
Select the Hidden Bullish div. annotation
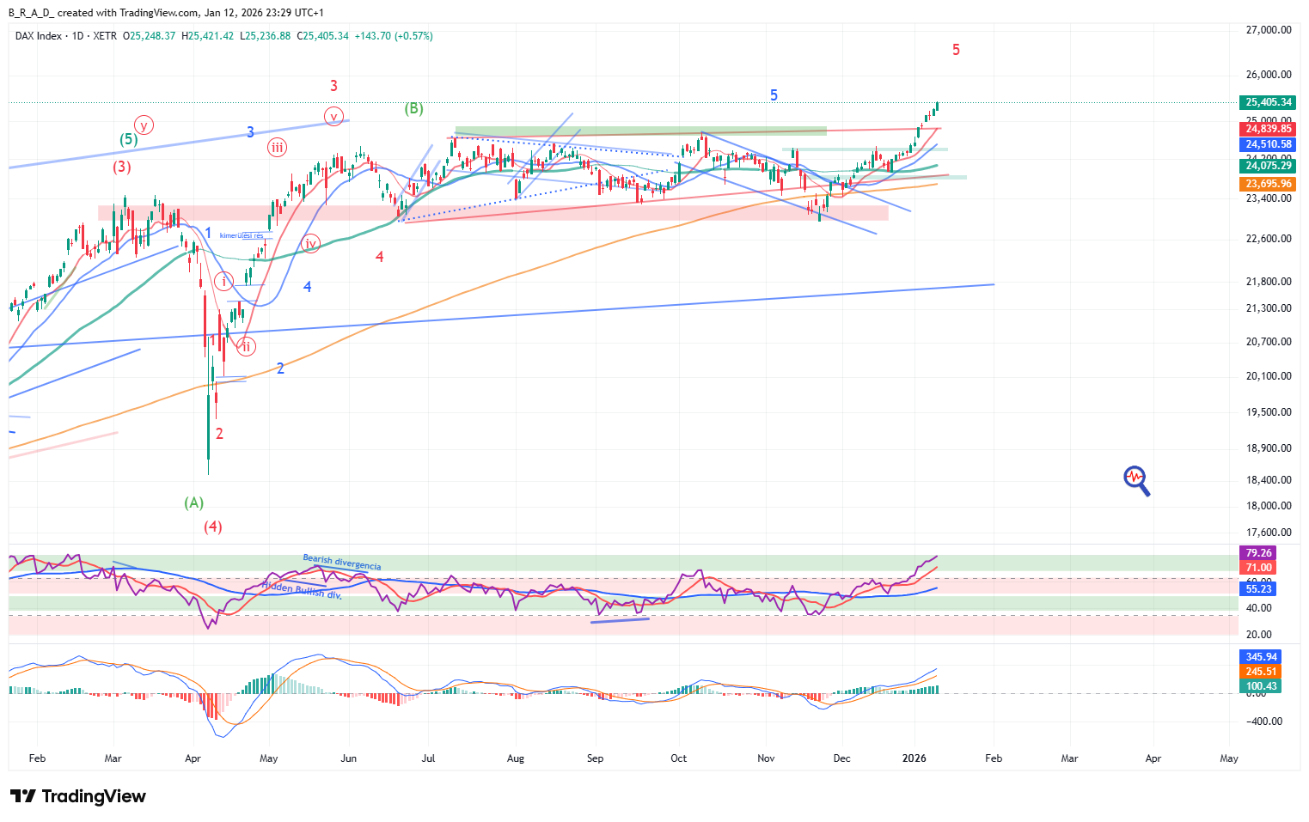(x=302, y=590)
